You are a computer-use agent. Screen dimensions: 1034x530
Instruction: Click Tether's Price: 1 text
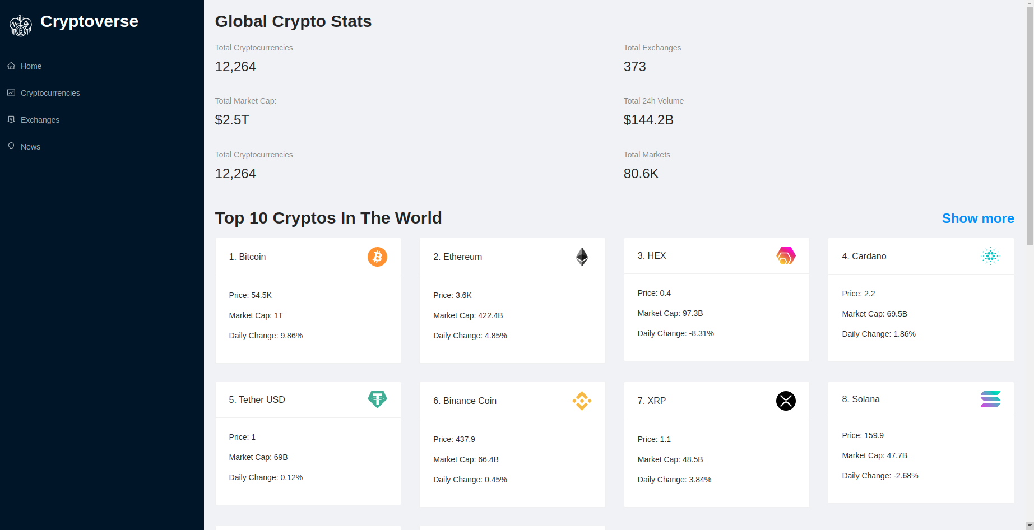click(x=242, y=437)
